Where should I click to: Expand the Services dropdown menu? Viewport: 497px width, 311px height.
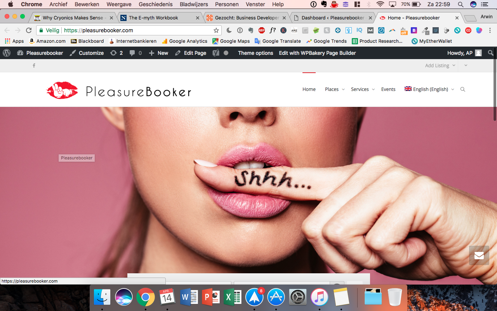(x=363, y=89)
